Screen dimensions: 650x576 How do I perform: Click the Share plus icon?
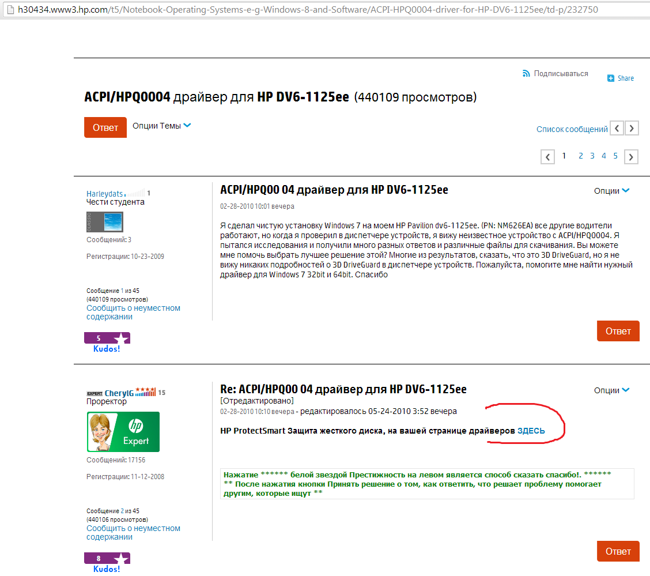pyautogui.click(x=611, y=78)
